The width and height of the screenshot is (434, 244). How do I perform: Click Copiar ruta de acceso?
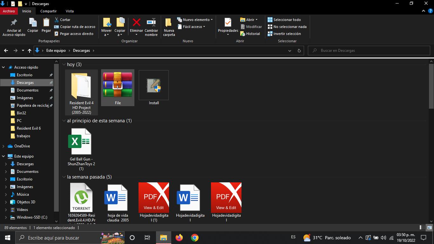75,27
